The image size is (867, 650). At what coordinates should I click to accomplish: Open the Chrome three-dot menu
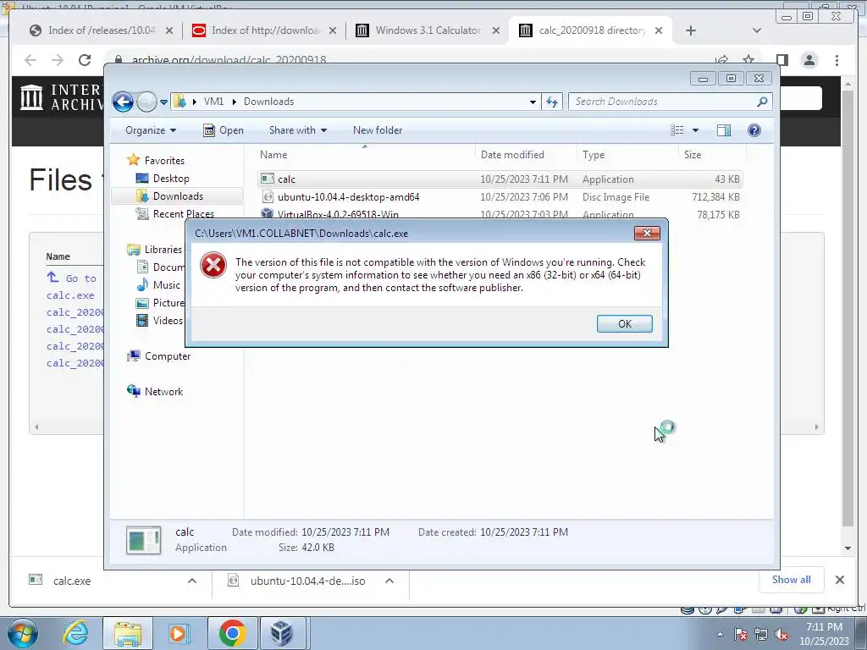837,60
